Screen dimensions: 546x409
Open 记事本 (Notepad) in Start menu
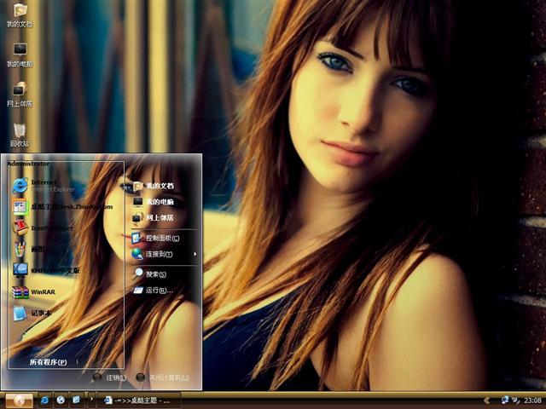tap(41, 313)
